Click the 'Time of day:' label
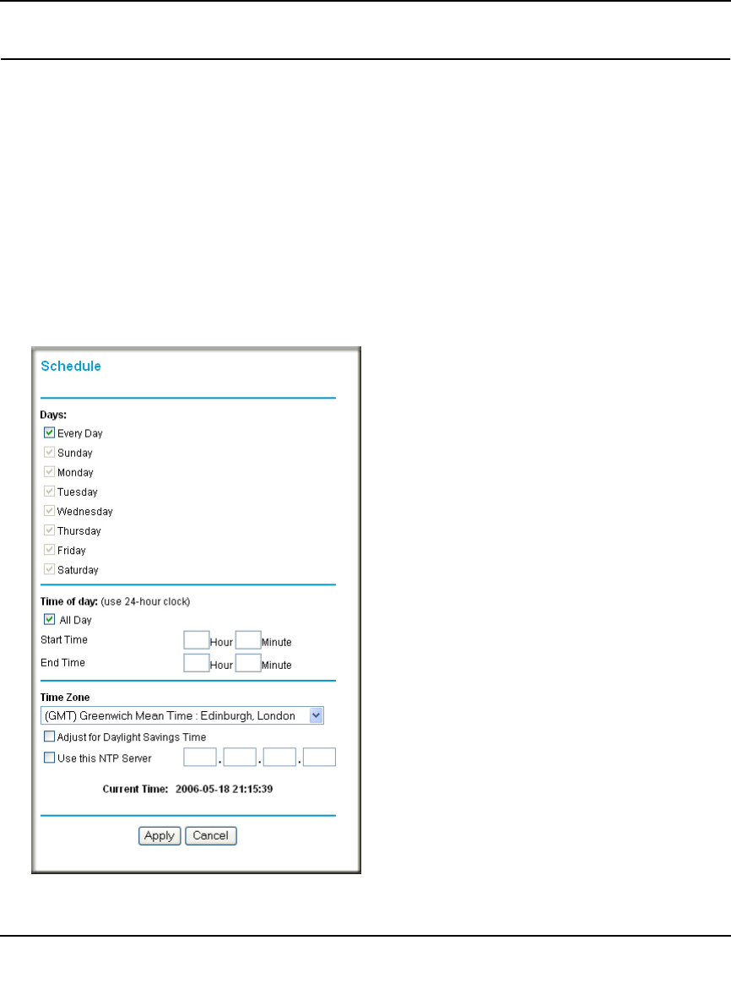The image size is (731, 989). coord(69,601)
